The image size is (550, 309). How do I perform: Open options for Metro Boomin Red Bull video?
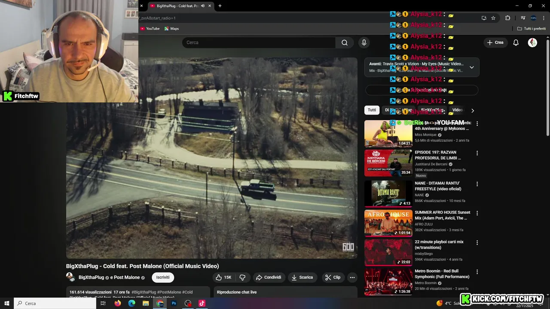pos(477,272)
